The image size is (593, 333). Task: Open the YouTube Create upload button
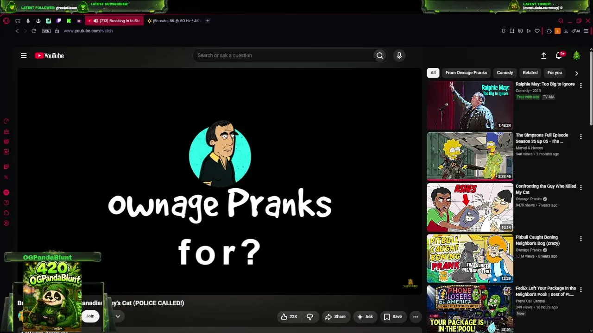point(544,55)
